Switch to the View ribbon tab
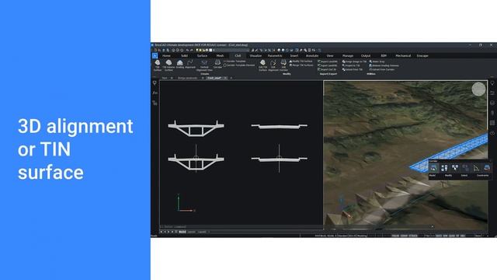 (330, 55)
